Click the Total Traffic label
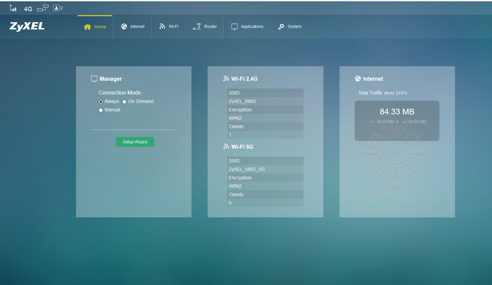 tap(370, 93)
